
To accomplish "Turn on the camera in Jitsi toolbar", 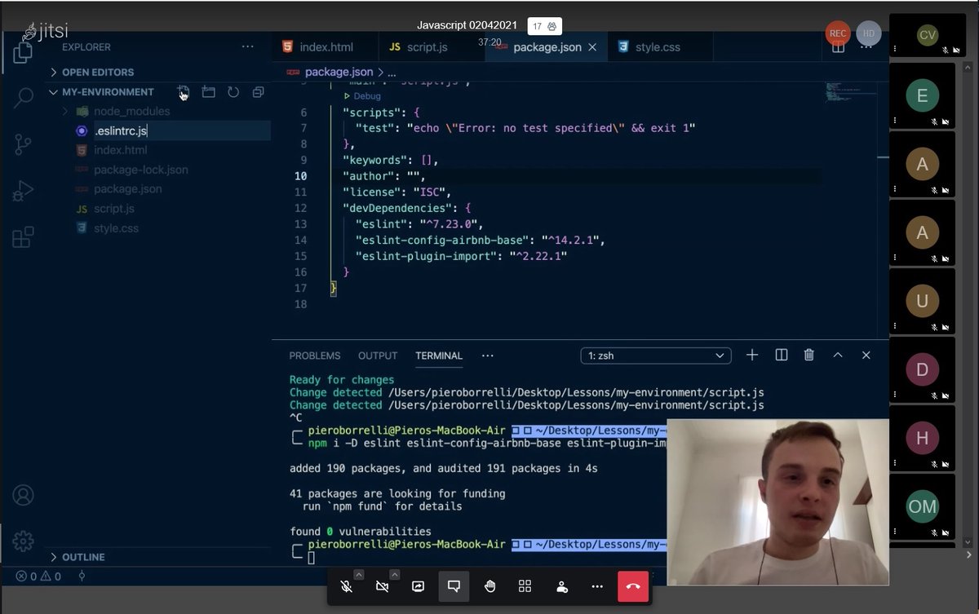I will coord(383,586).
